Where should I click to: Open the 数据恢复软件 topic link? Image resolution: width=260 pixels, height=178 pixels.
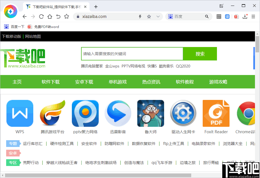(144, 144)
